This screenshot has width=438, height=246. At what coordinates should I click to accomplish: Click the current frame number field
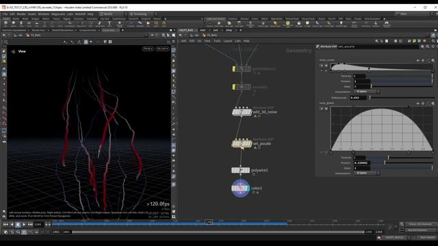tap(38, 224)
